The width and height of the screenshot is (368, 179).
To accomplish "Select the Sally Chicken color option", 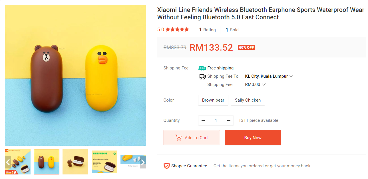I will (248, 100).
